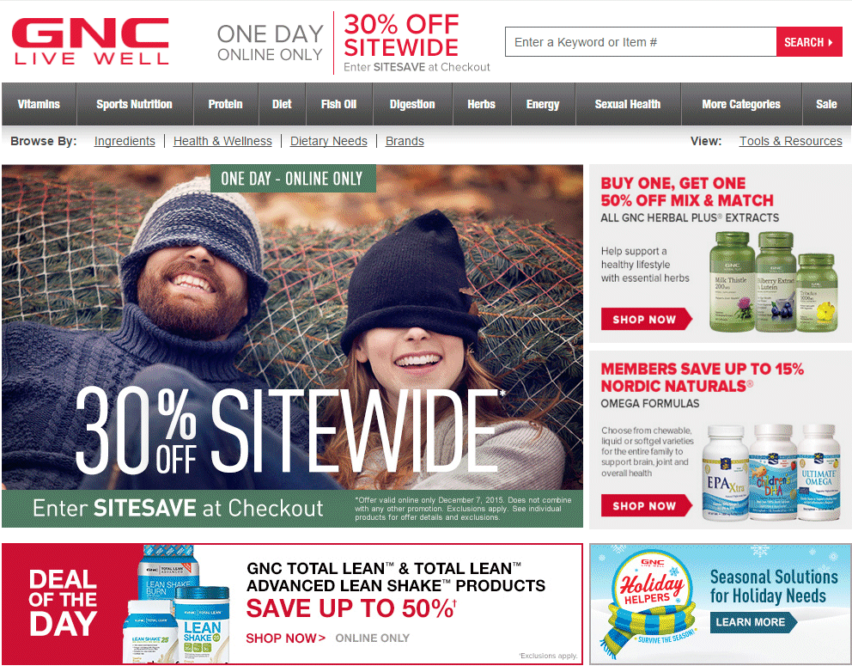The image size is (852, 672).
Task: Click the GNC Live Well logo
Action: [90, 41]
